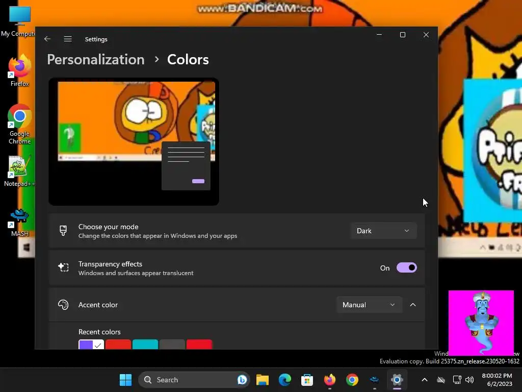The image size is (522, 392).
Task: Open network status tray icon
Action: tap(457, 380)
